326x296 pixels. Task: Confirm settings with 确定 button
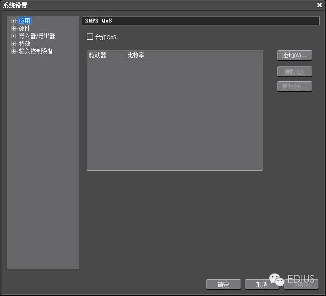pyautogui.click(x=223, y=285)
